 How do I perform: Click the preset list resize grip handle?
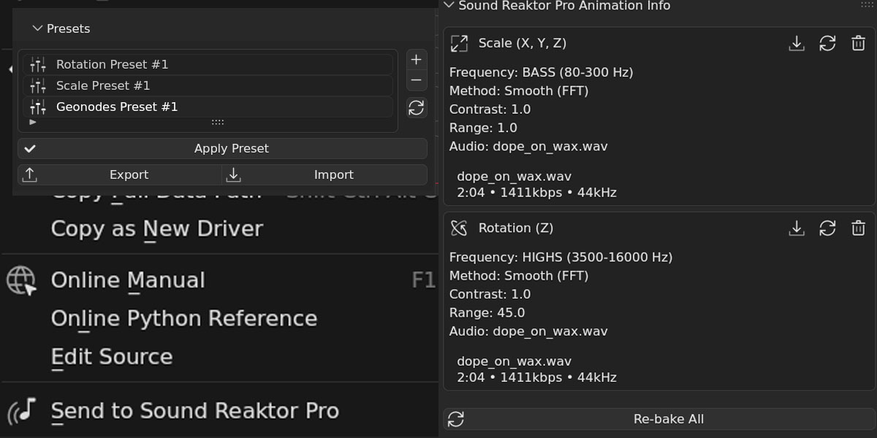click(218, 123)
